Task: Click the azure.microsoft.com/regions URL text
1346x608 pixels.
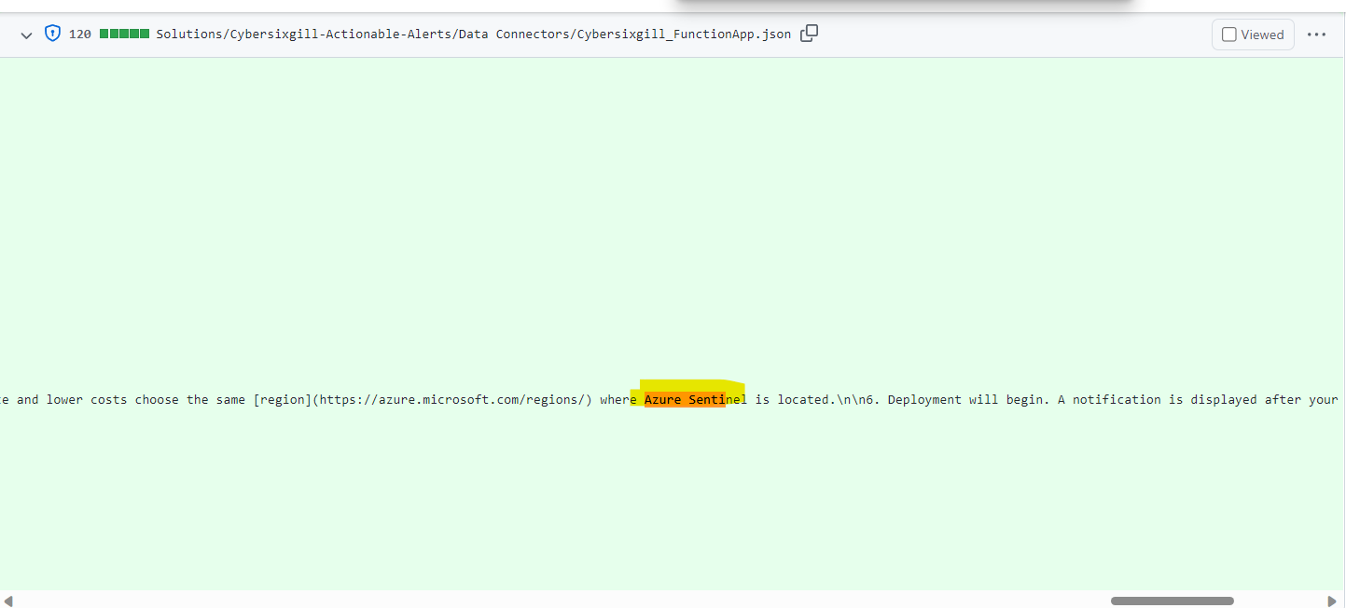Action: tap(455, 399)
